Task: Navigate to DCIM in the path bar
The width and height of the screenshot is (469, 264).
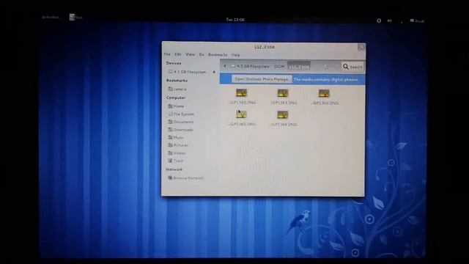Action: 279,67
